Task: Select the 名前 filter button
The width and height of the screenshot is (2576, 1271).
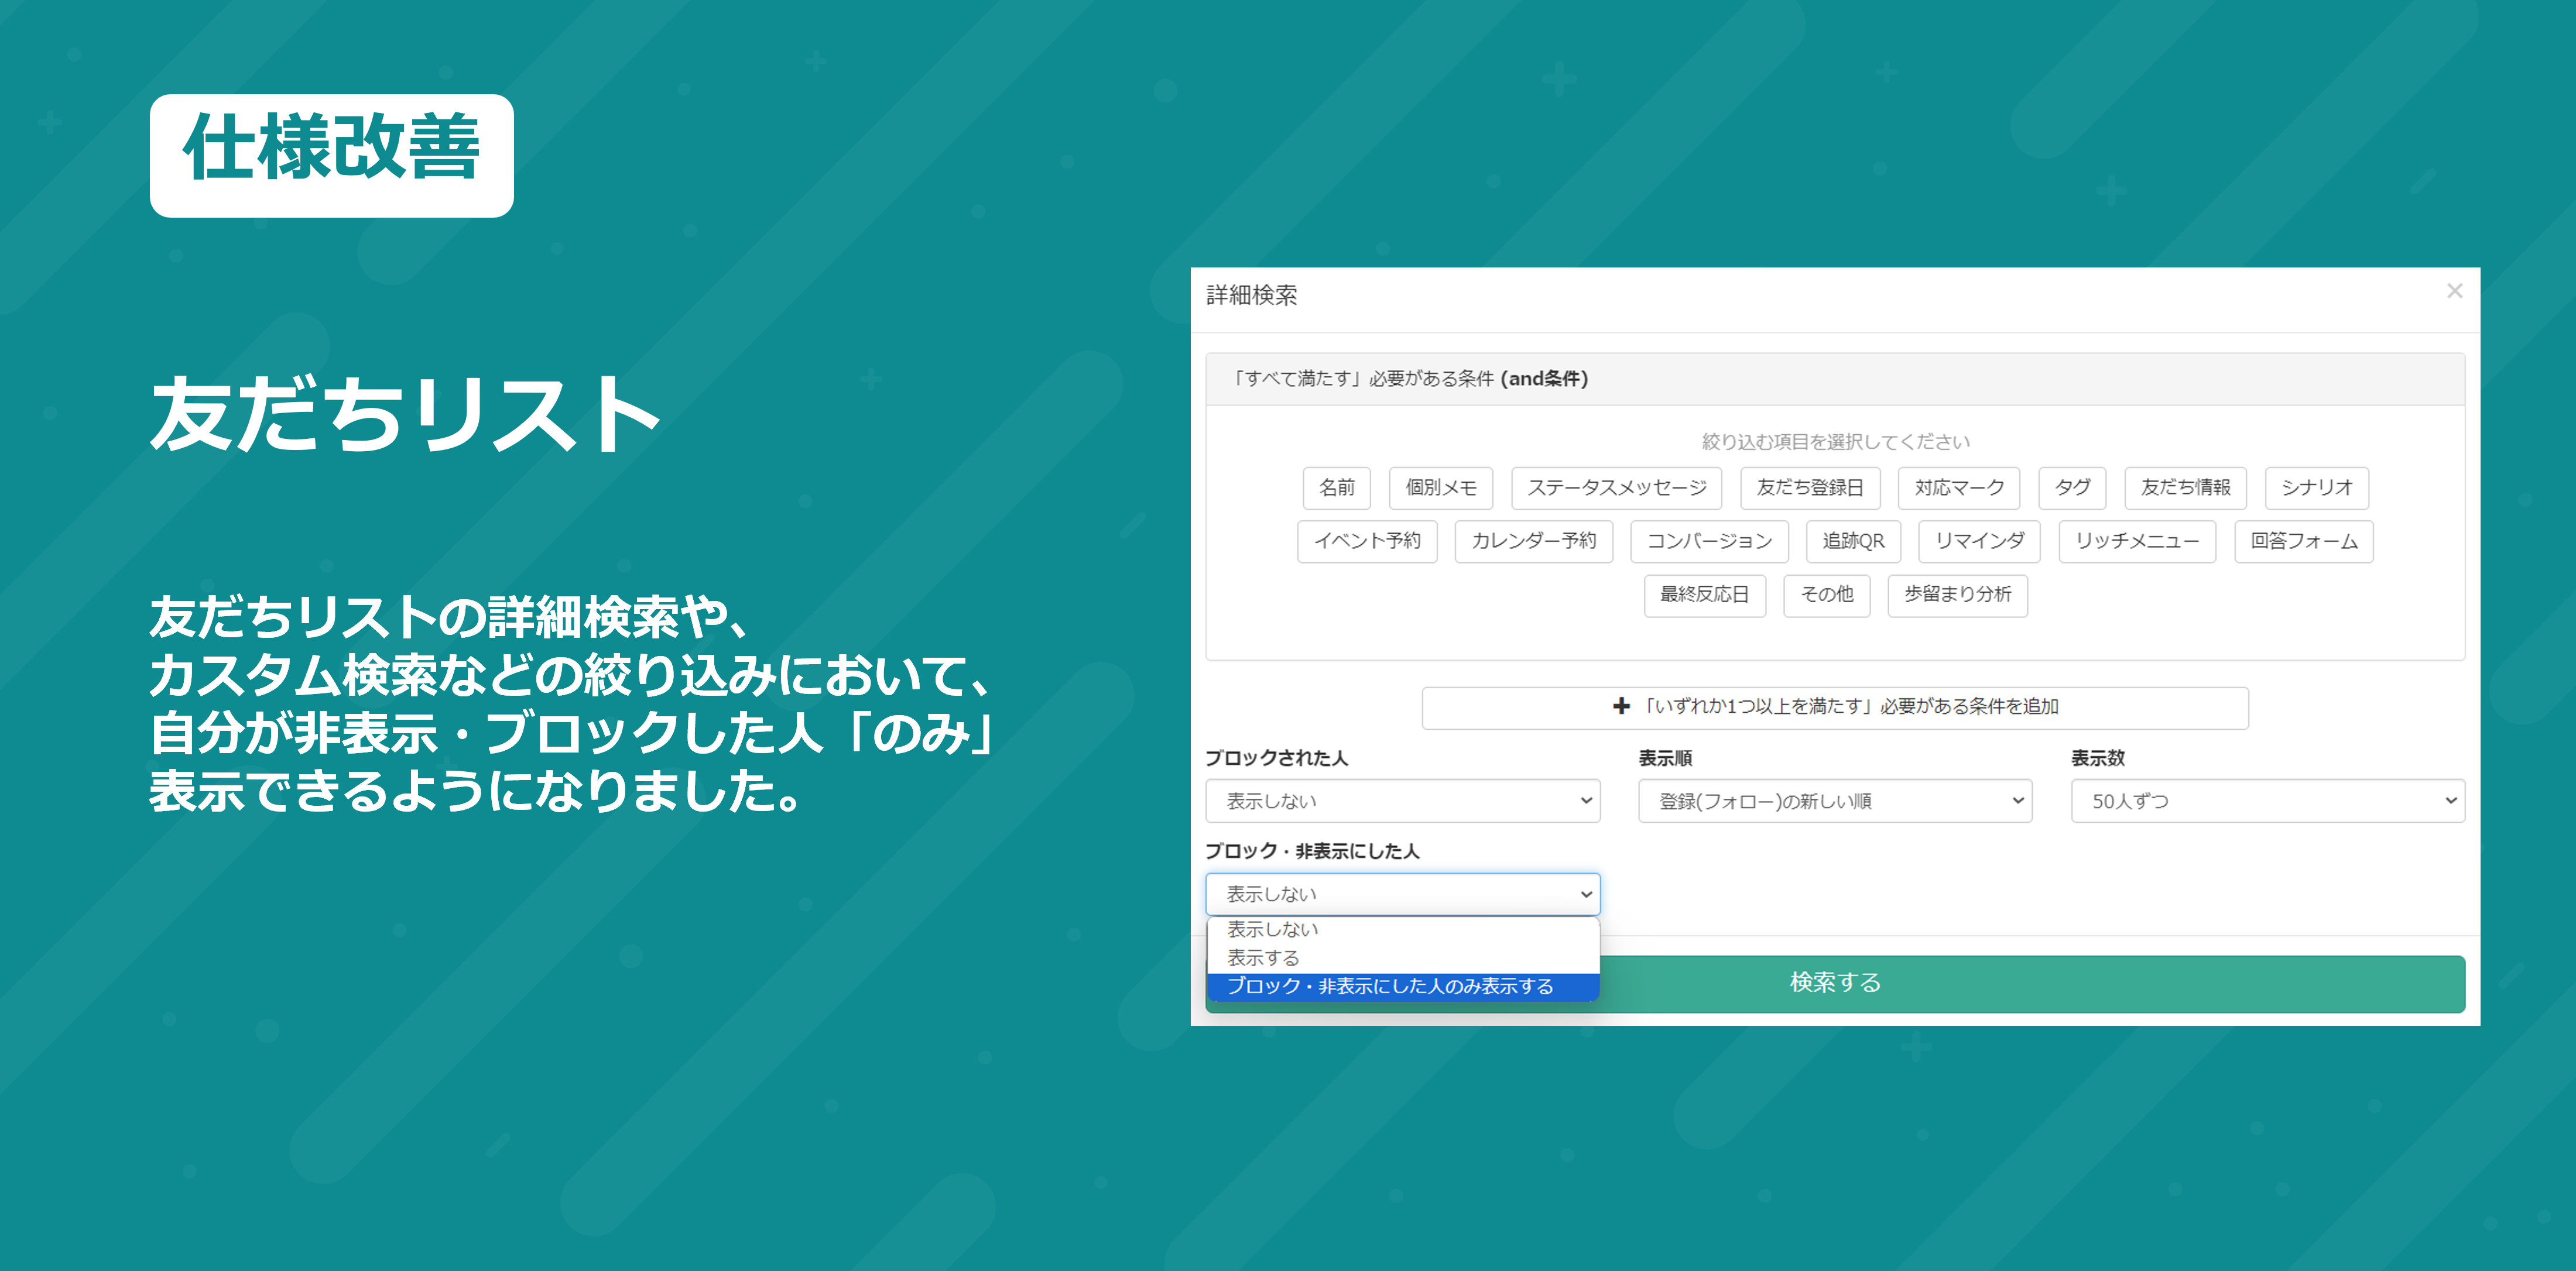Action: 1336,487
